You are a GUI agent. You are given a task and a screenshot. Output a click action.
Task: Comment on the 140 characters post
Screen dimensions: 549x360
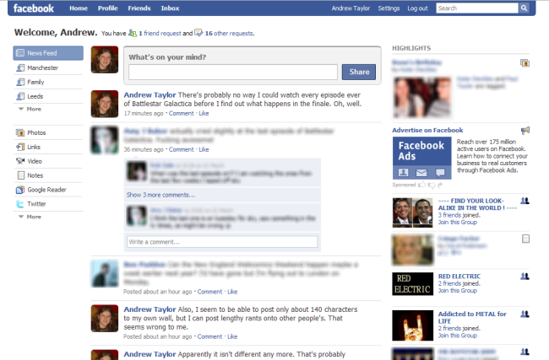pyautogui.click(x=209, y=336)
